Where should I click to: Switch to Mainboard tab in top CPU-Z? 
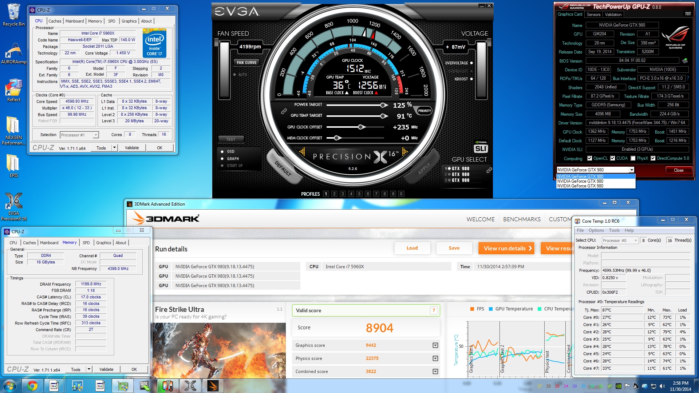(x=75, y=21)
